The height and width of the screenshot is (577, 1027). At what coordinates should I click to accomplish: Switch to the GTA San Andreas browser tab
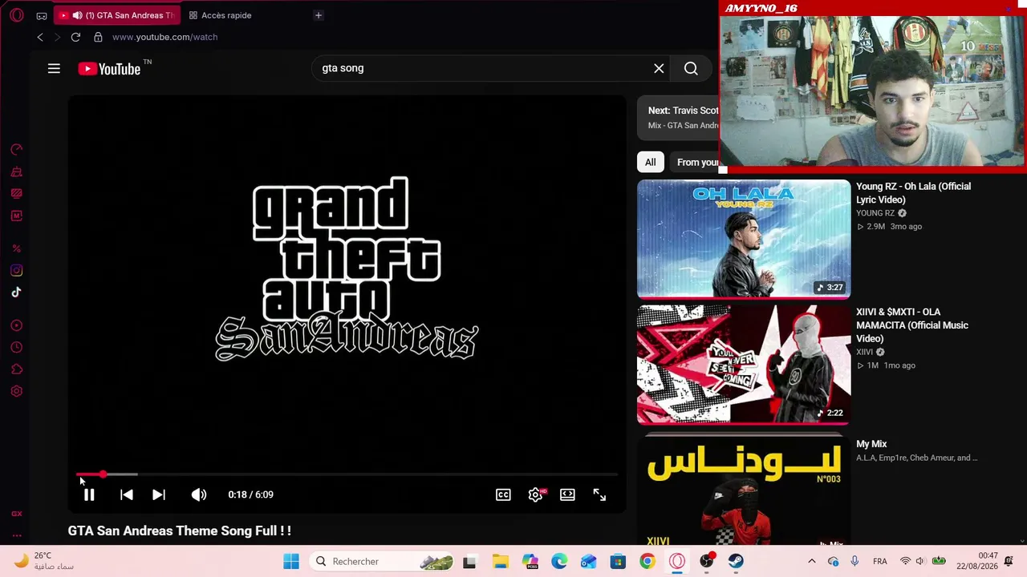coord(117,15)
